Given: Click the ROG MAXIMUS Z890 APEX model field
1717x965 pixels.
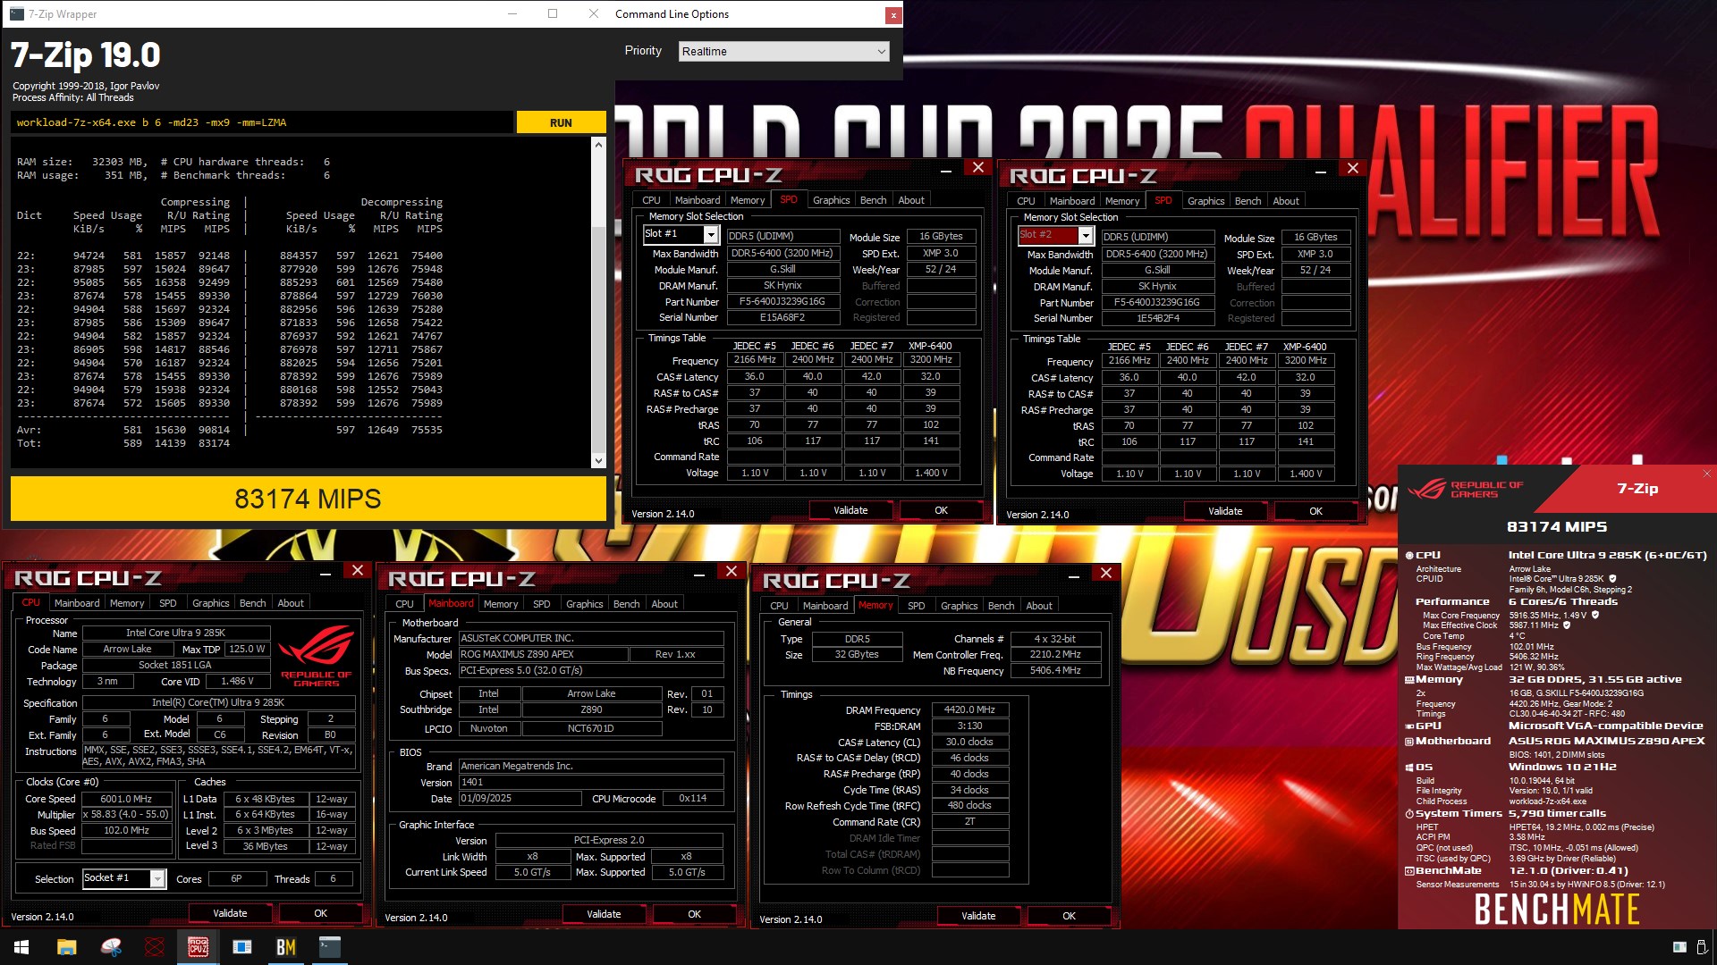Looking at the screenshot, I should (x=542, y=654).
